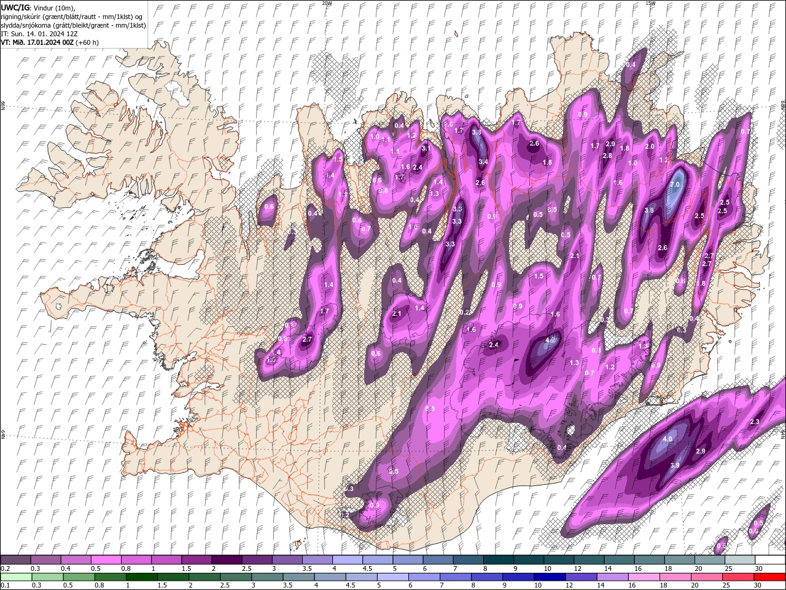Click the 3.9 value over the sea
This screenshot has height=590, width=786.
click(x=675, y=465)
